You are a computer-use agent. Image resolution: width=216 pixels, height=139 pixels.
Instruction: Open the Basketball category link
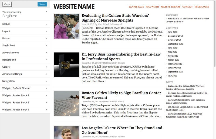point(117,24)
